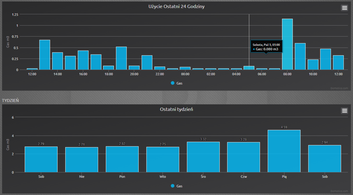353x195 pixels.
Task: Select the last Sob bar showing 2.94
Action: (325, 159)
